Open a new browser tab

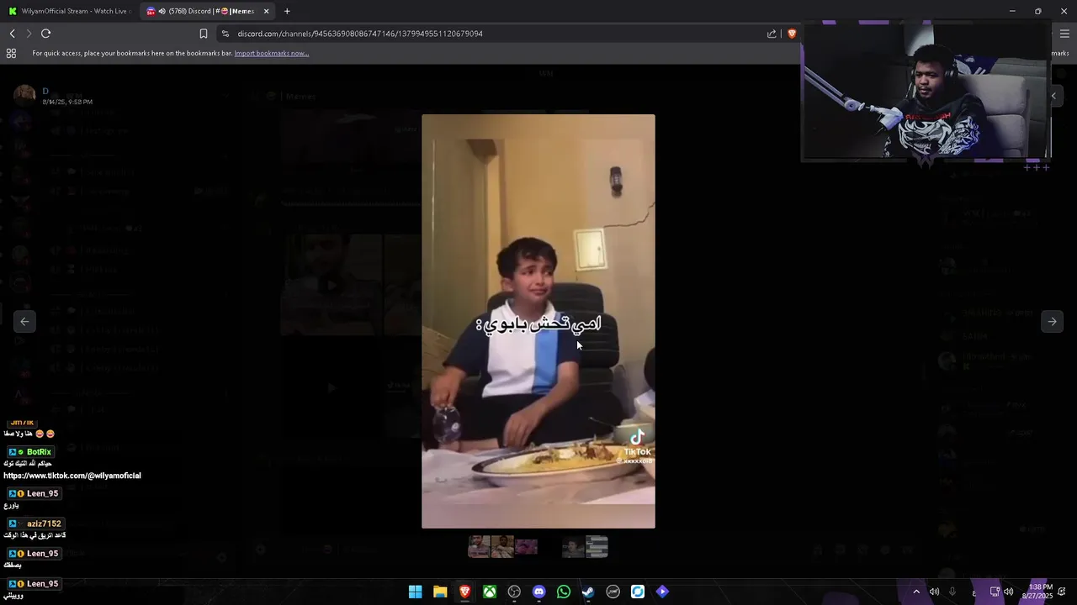tap(287, 11)
